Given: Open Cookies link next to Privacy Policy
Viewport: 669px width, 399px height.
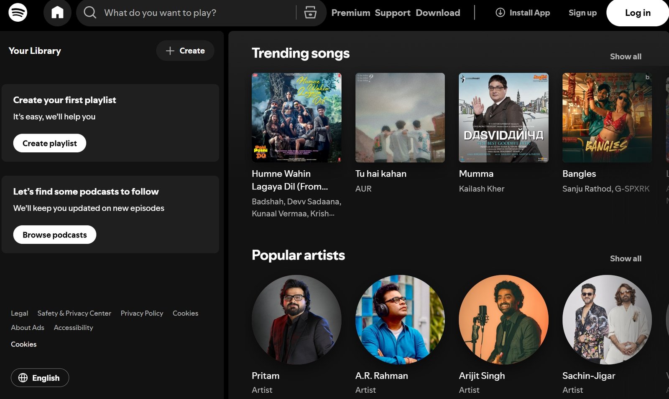Looking at the screenshot, I should point(185,313).
